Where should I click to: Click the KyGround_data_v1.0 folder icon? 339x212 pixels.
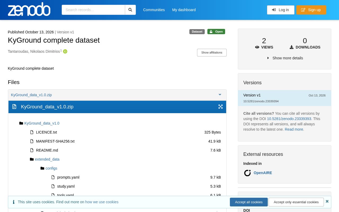point(21,123)
